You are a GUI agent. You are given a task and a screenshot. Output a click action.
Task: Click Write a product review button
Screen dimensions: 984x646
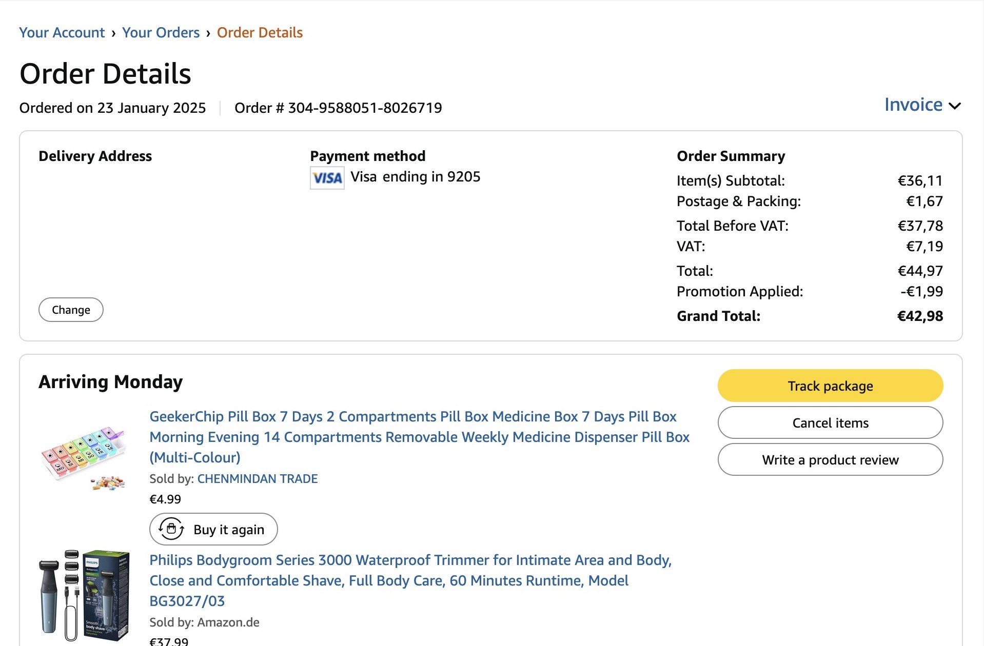[830, 459]
